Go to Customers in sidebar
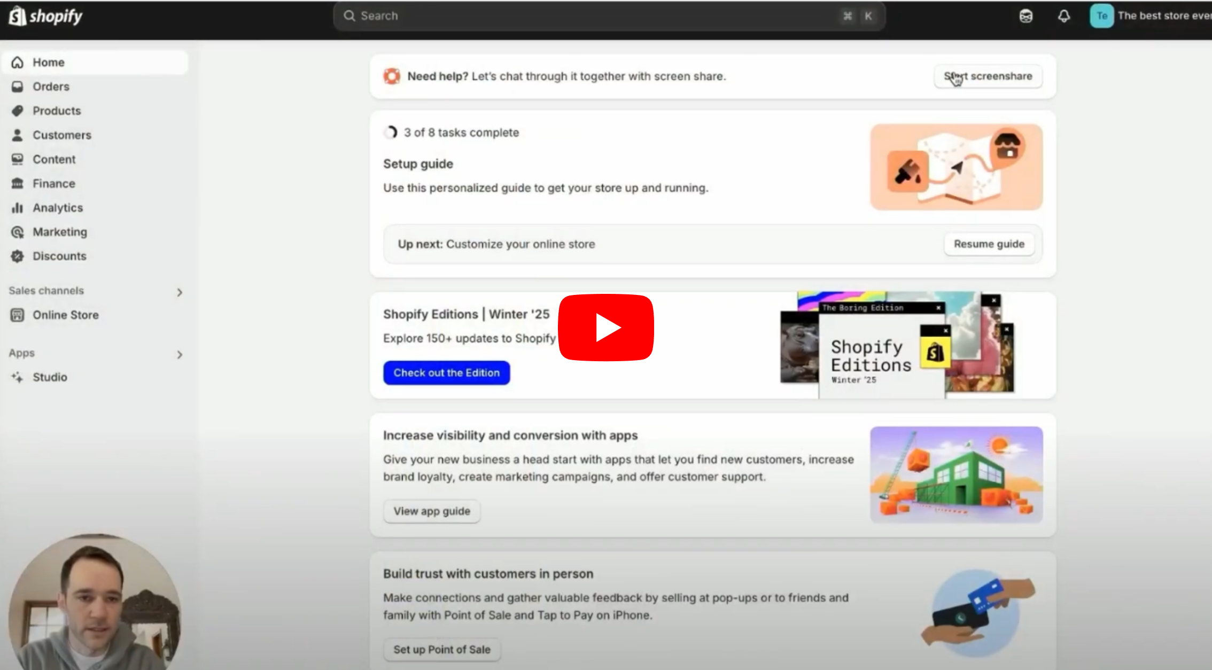1212x670 pixels. (61, 135)
